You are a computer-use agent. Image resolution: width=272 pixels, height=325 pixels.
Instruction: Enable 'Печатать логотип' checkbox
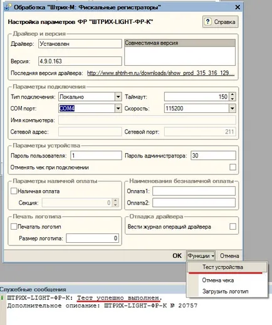(14, 226)
